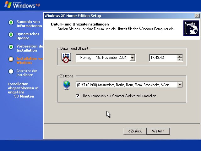The width and height of the screenshot is (201, 151).
Task: Decrease the time with down arrow
Action: (x=180, y=59)
